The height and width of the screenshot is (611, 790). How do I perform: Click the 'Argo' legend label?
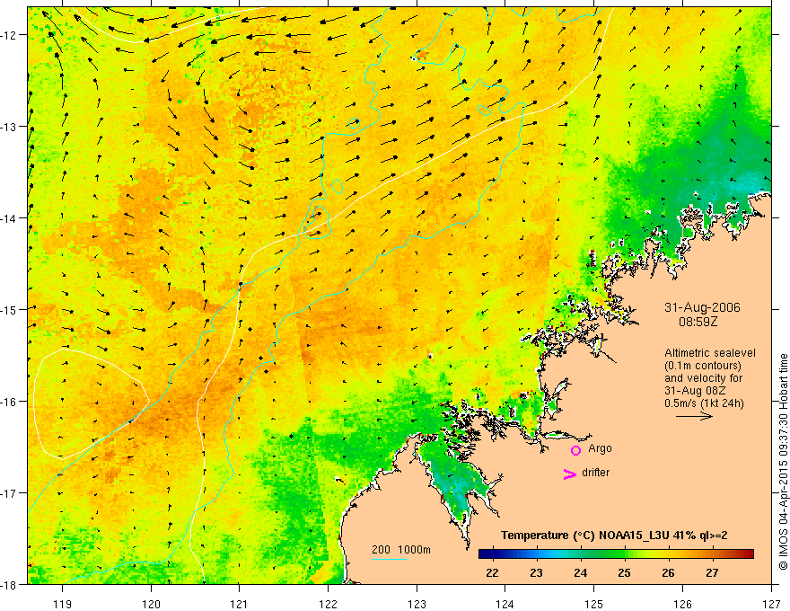click(x=600, y=448)
